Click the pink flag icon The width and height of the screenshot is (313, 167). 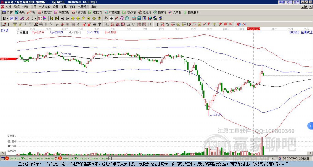(x=45, y=19)
